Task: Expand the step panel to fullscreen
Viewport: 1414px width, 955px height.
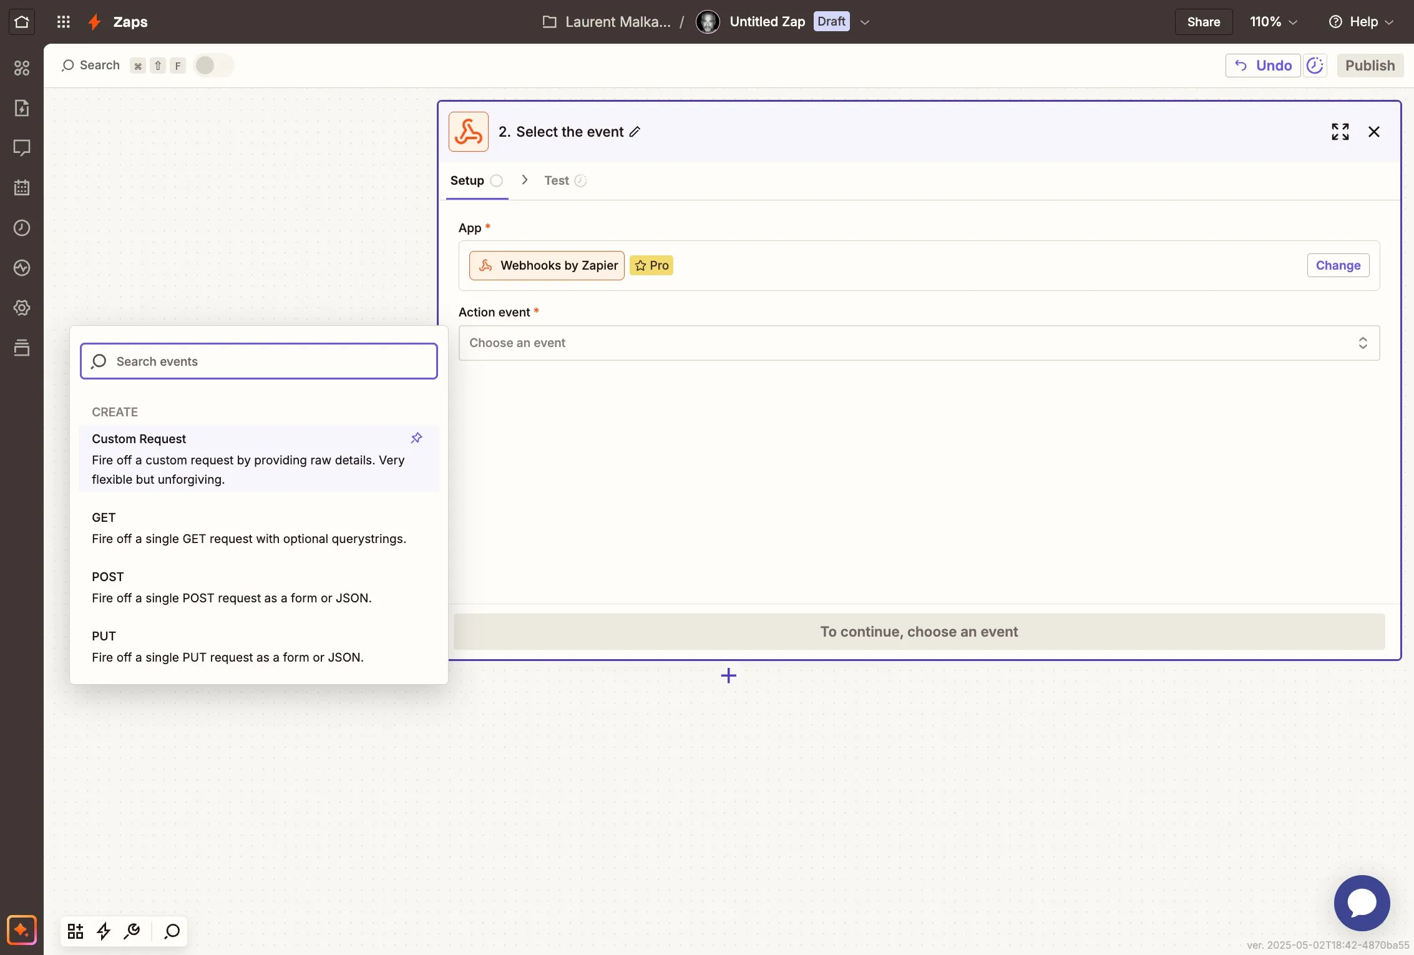Action: pyautogui.click(x=1340, y=132)
